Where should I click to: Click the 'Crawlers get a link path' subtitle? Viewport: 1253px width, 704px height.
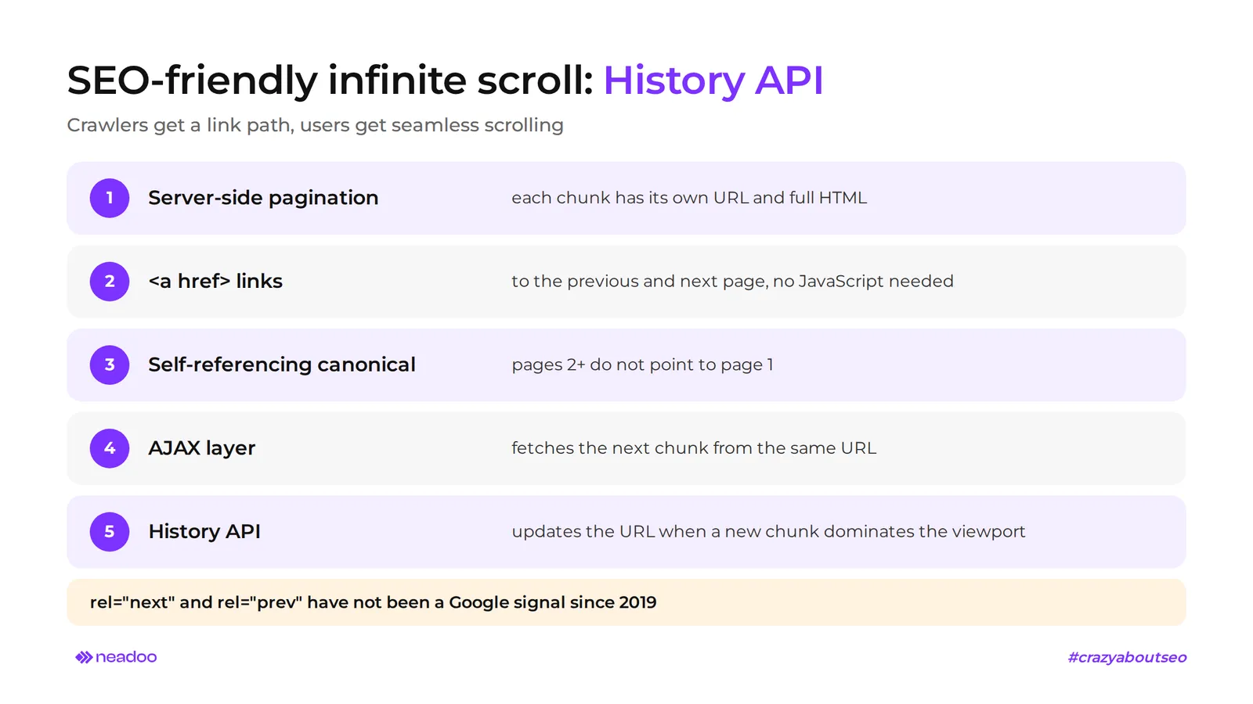[315, 125]
